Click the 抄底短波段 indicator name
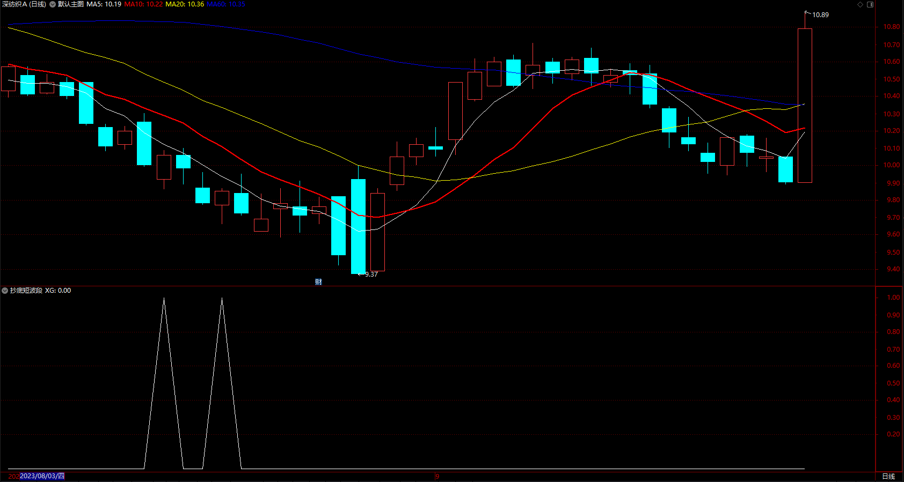This screenshot has width=904, height=482. pos(26,291)
